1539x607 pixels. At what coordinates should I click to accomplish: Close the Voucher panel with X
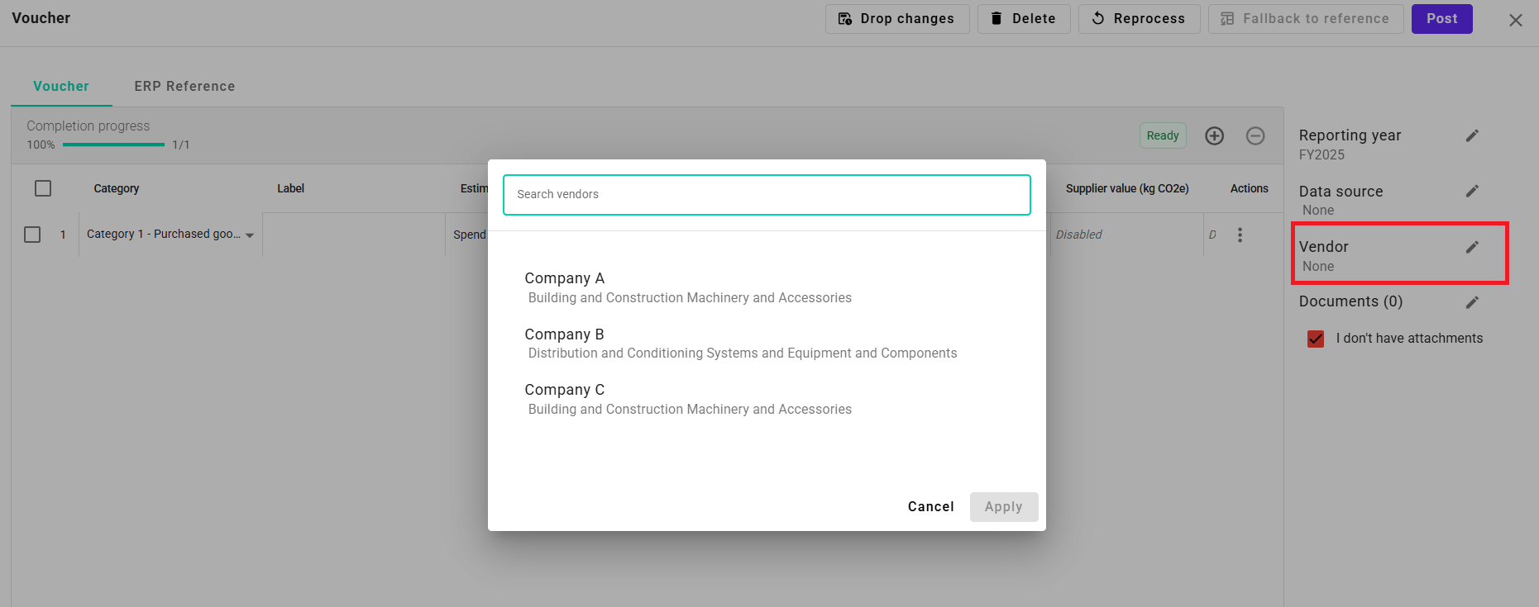coord(1515,20)
